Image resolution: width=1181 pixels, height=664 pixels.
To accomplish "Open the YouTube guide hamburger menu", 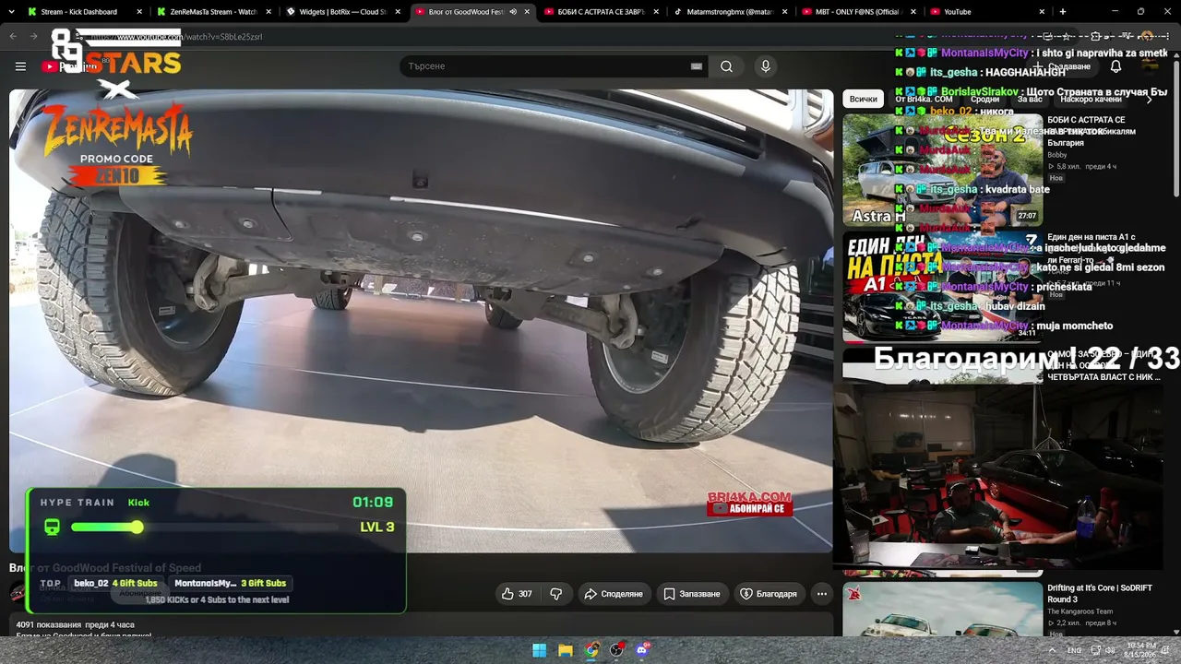I will 20,66.
